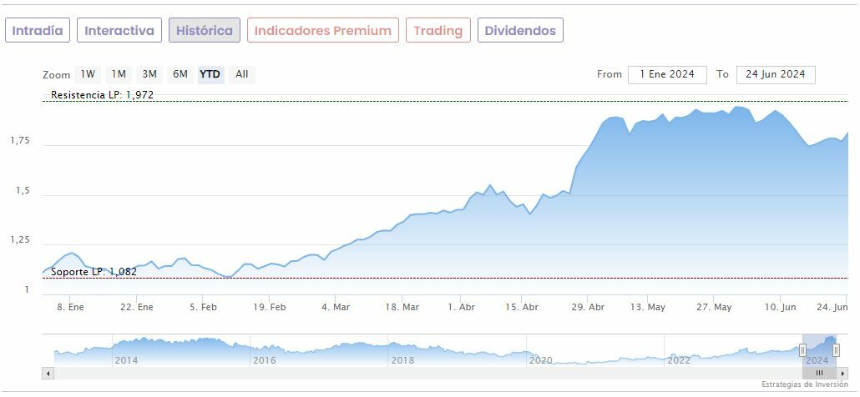Show the Dividendos tab
Viewport: 860px width, 397px height.
point(520,31)
